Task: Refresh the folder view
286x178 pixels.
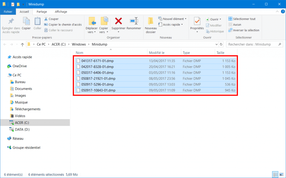Action: [x=221, y=44]
